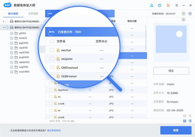Click the play icon above the preview

click(x=184, y=20)
